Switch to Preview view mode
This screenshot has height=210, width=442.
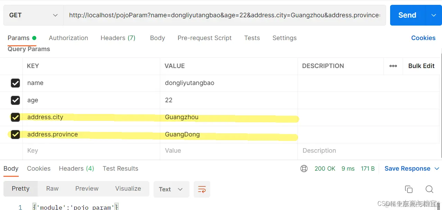[87, 189]
